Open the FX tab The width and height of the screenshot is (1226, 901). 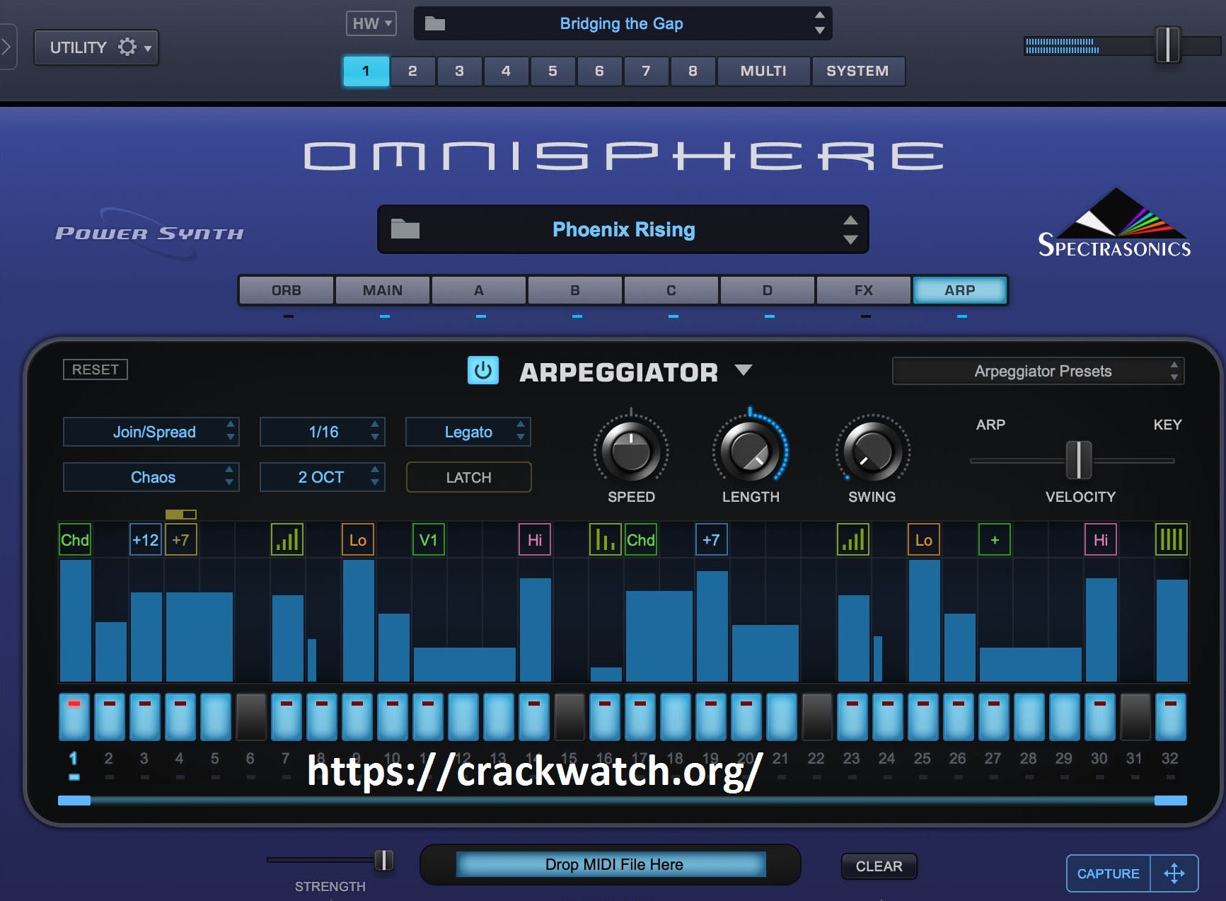(x=864, y=290)
